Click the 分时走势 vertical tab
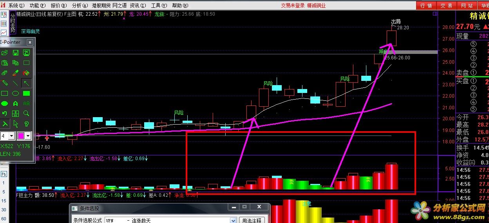489x223 pixels. coord(13,23)
